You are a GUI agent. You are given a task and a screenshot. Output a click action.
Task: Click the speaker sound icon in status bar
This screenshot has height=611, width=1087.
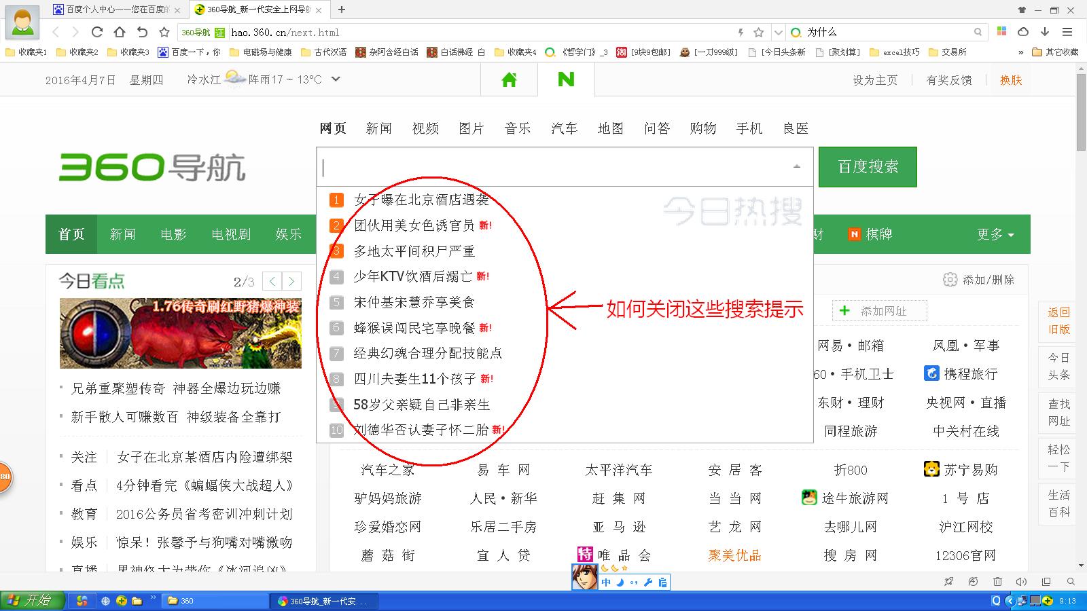coord(1021,582)
